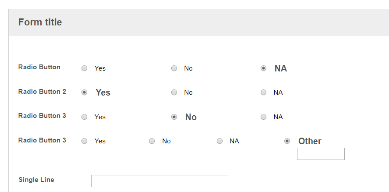The height and width of the screenshot is (192, 389).
Task: Click the selected NA option for Radio Button
Action: point(263,68)
